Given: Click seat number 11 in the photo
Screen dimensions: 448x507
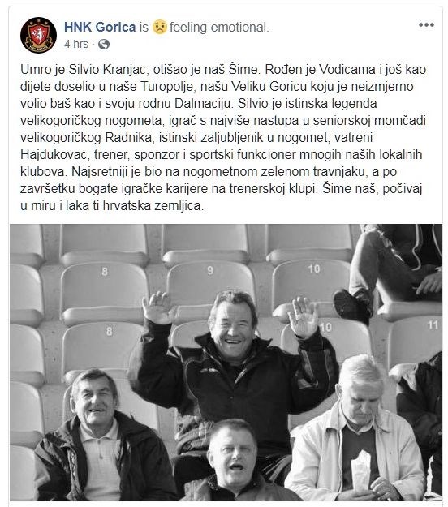Looking at the screenshot, I should (x=433, y=324).
